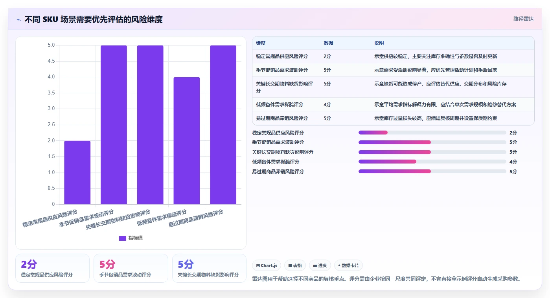Viewport: 550px width, 298px height.
Task: Click the bar for 关键长交期物料缺货影响评分
Action: click(x=150, y=125)
